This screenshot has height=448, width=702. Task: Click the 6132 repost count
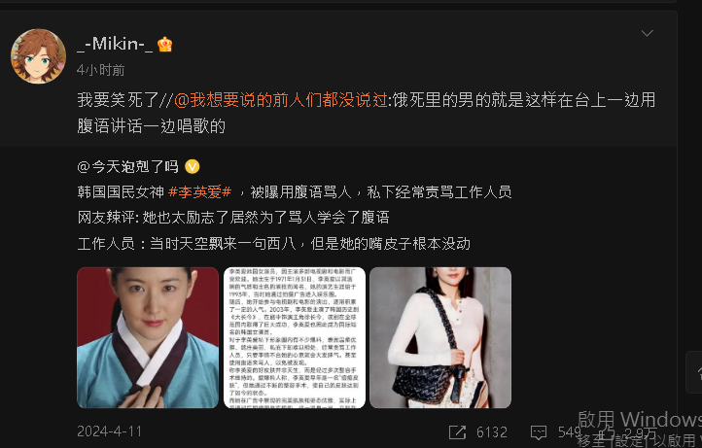(x=492, y=431)
